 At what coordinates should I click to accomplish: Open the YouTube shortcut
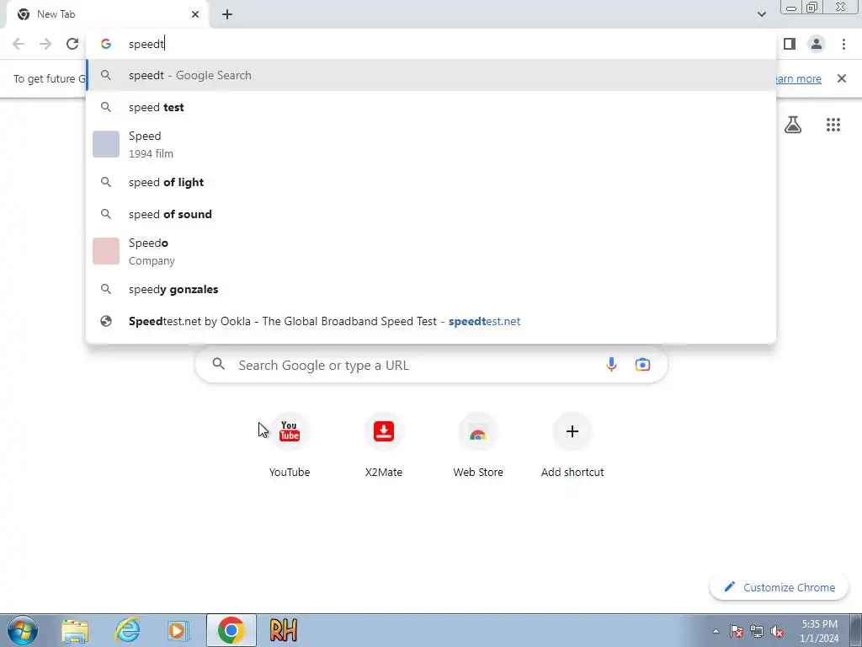(x=290, y=445)
